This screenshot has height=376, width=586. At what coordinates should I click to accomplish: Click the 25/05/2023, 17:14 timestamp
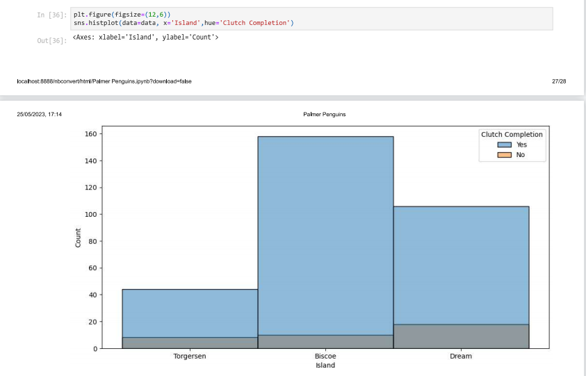pyautogui.click(x=39, y=115)
